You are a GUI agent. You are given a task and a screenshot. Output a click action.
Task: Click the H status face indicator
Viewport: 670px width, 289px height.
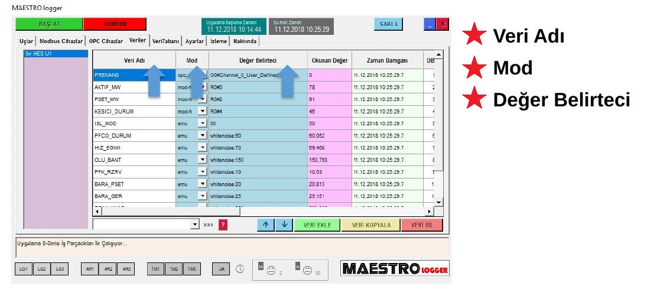pyautogui.click(x=307, y=270)
